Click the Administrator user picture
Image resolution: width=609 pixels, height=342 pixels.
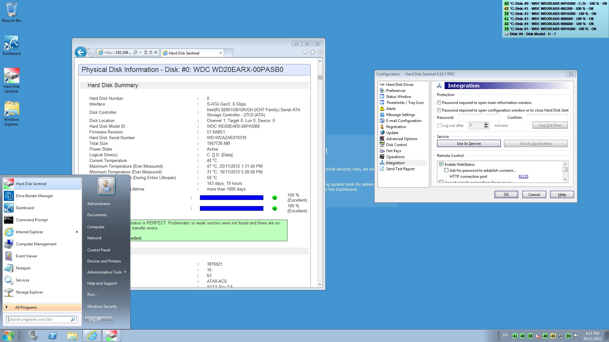coord(106,186)
